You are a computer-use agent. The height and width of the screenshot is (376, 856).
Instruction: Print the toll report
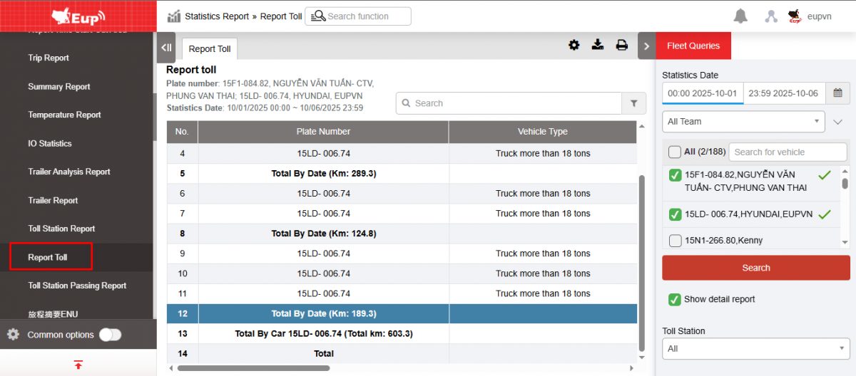pyautogui.click(x=621, y=46)
